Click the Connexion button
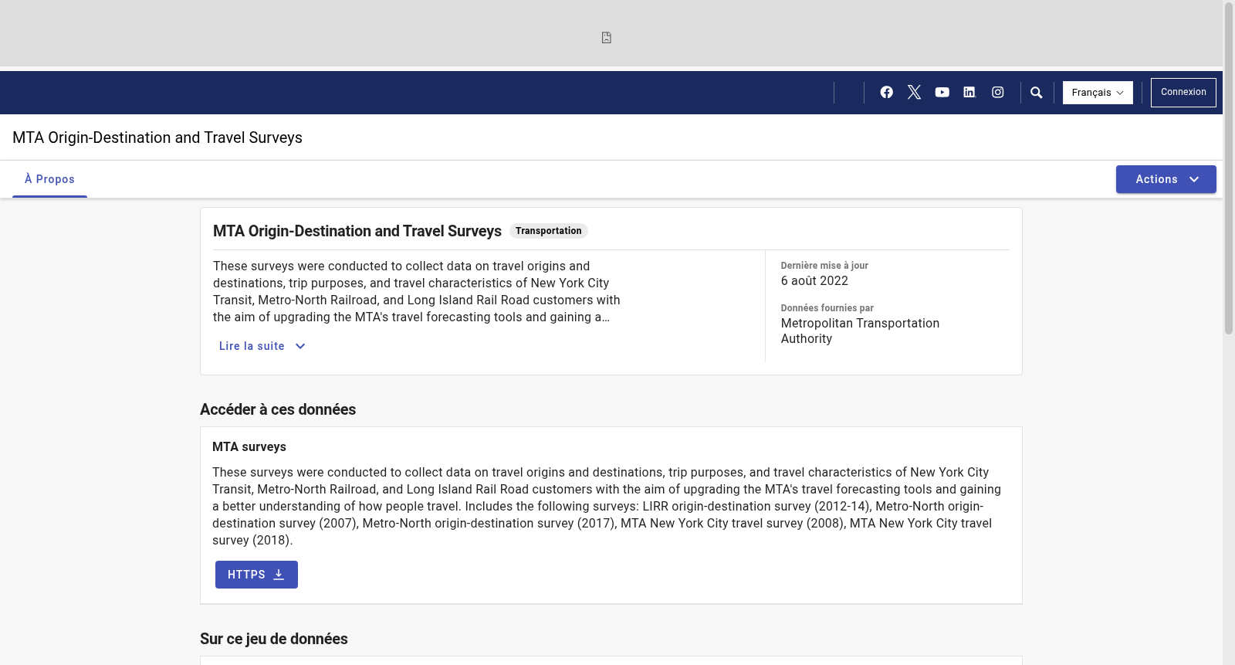This screenshot has width=1235, height=665. (x=1183, y=93)
